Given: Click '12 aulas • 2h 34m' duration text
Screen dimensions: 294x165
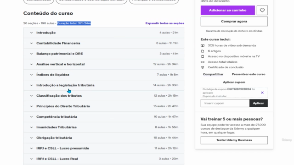Looking at the screenshot, I should (x=166, y=64).
